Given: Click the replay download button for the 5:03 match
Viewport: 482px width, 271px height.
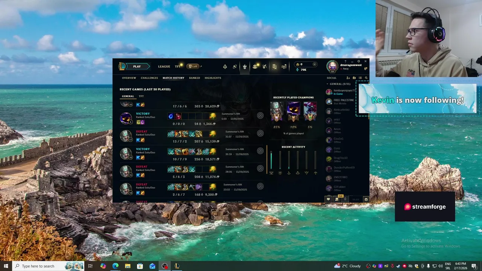Looking at the screenshot, I should [260, 116].
